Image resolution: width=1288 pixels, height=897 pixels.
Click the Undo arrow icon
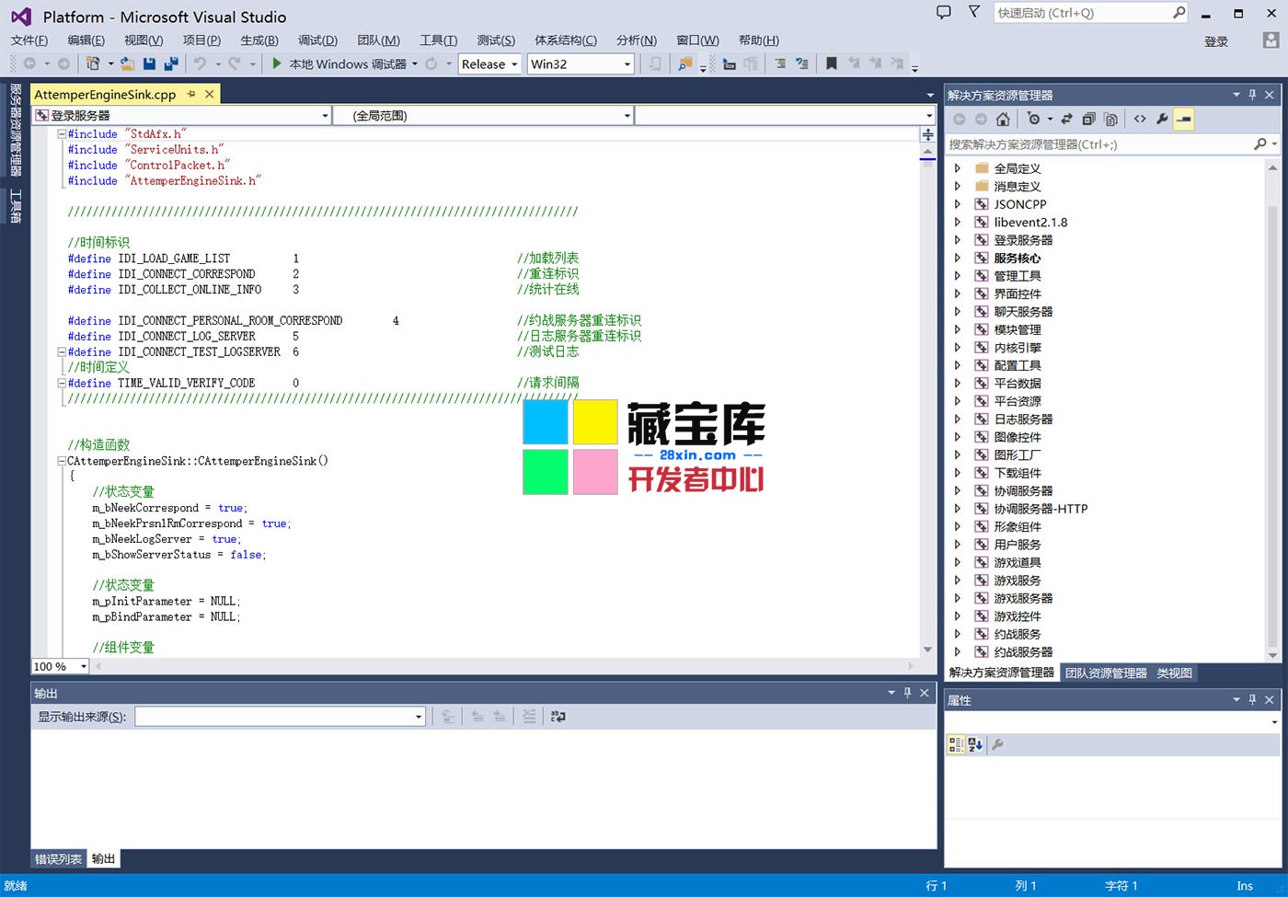pyautogui.click(x=200, y=63)
